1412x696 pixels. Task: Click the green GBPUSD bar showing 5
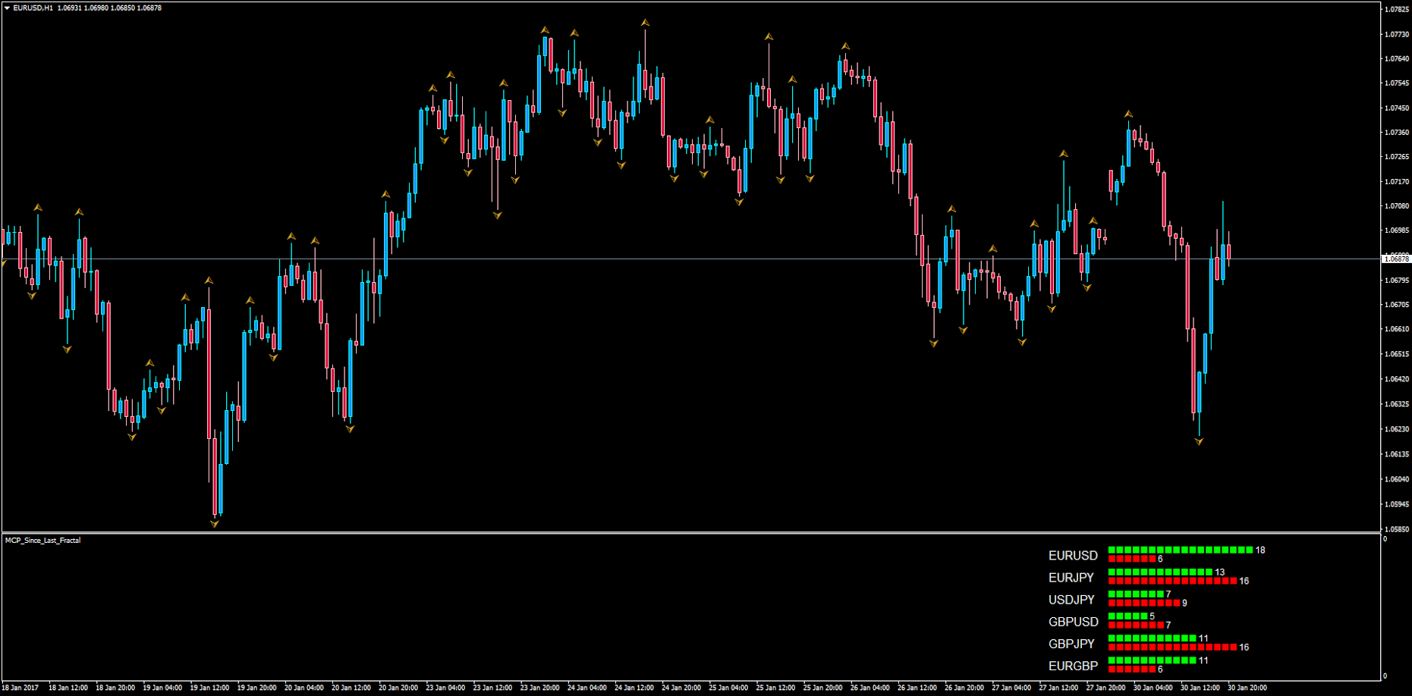(x=1128, y=616)
